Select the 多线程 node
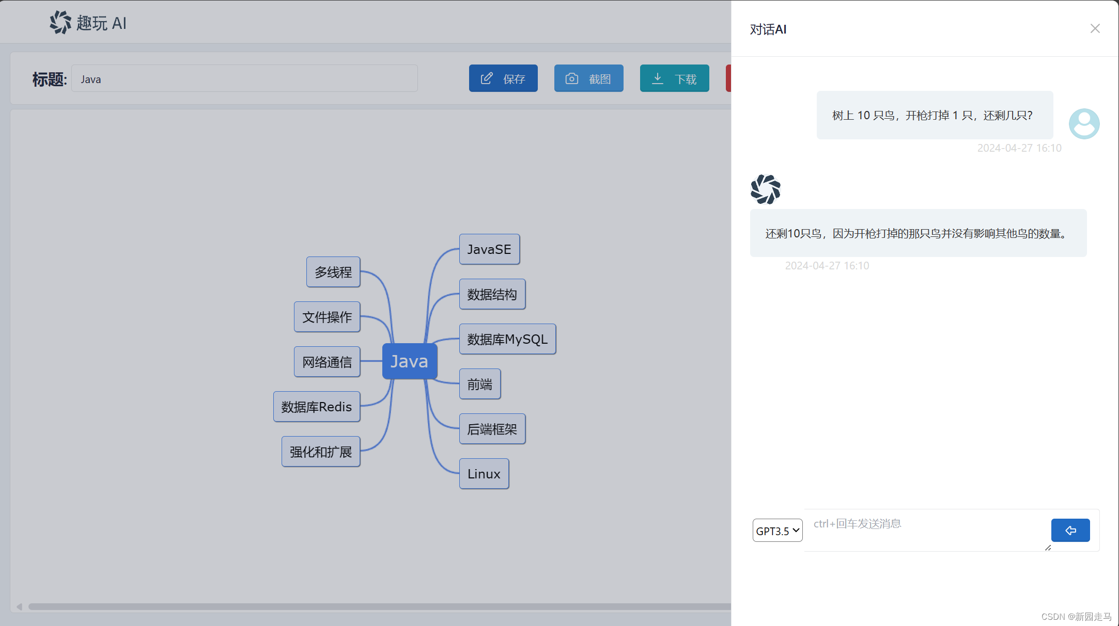Viewport: 1119px width, 626px height. click(x=333, y=272)
